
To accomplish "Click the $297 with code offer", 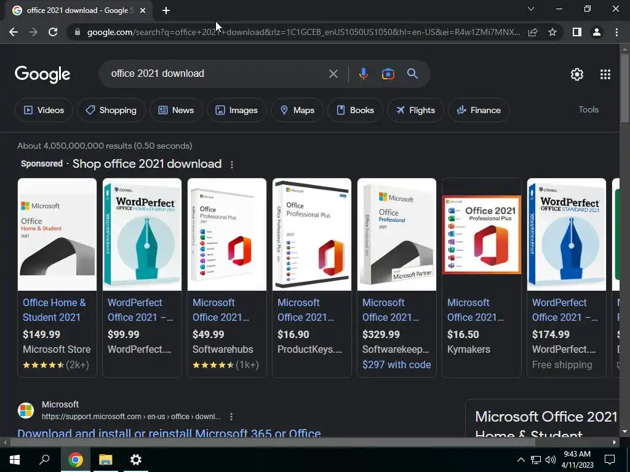I will (x=396, y=364).
